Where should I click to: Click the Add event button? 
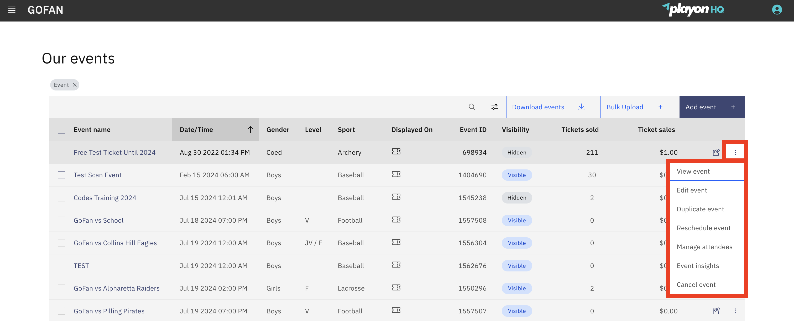(712, 107)
